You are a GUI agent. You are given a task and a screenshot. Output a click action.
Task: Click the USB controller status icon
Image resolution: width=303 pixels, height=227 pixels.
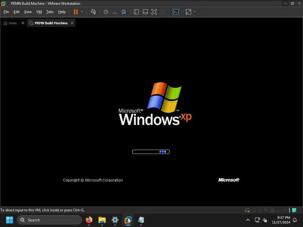pyautogui.click(x=278, y=210)
